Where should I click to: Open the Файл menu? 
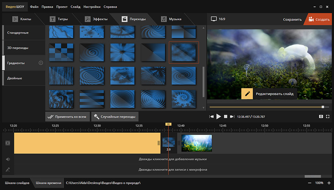pos(34,7)
